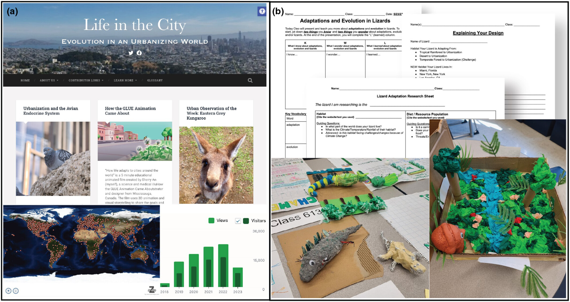
Task: Click the Diet / Resource Population heading
Action: click(427, 114)
